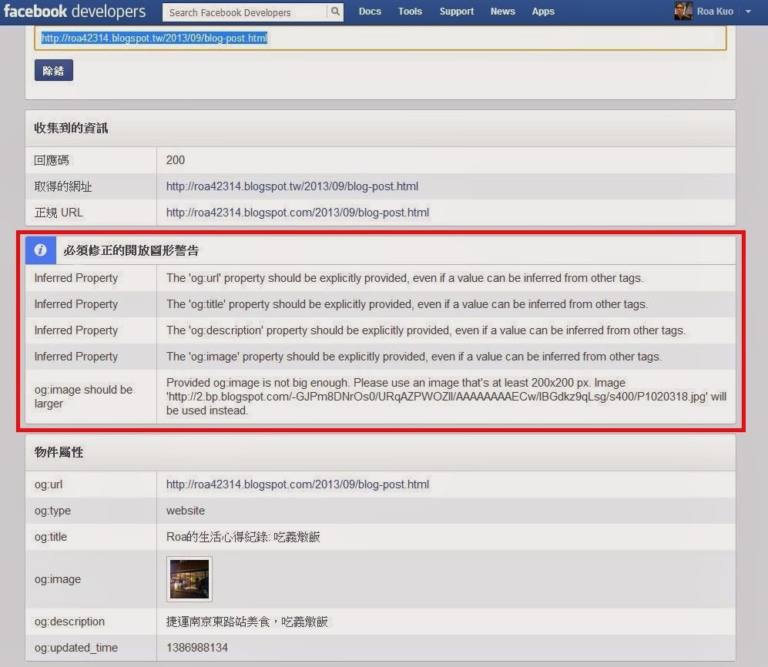Click the og:type value website
The width and height of the screenshot is (768, 667).
tap(185, 511)
